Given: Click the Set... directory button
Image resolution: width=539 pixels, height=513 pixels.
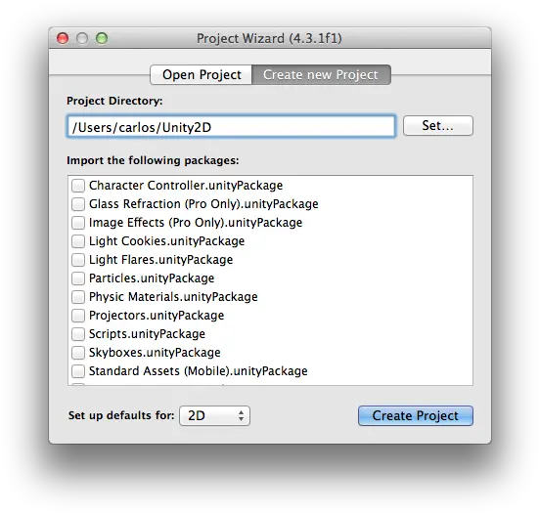Looking at the screenshot, I should pos(438,126).
